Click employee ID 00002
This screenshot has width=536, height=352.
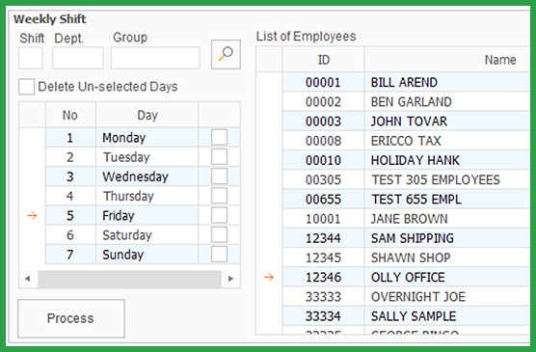[323, 101]
